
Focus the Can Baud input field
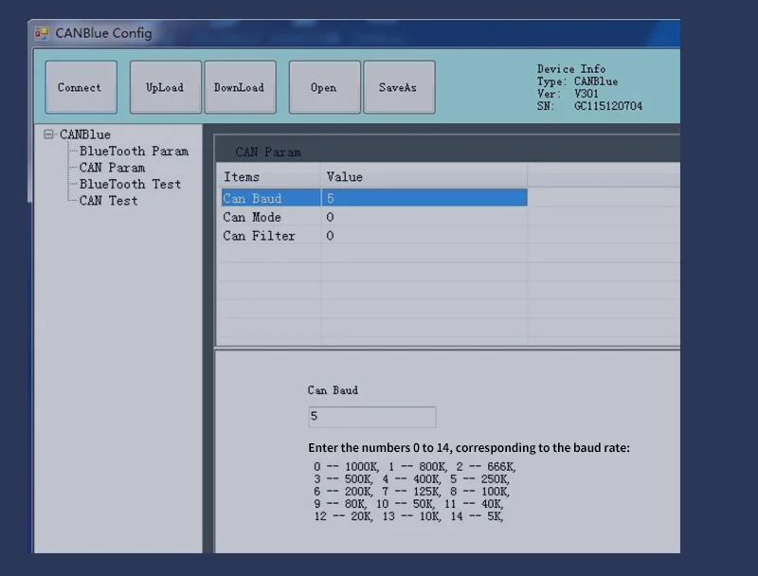372,417
